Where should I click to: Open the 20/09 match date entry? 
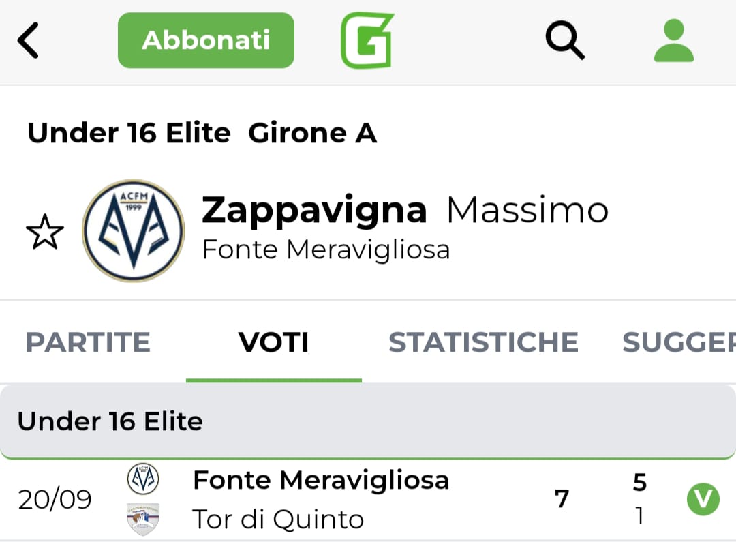(x=55, y=500)
